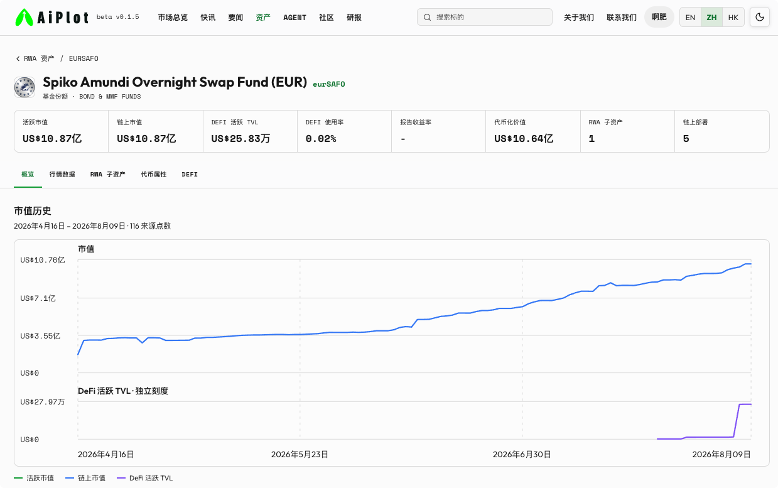This screenshot has width=778, height=488.
Task: Open the 要闻 nav item
Action: (x=235, y=17)
